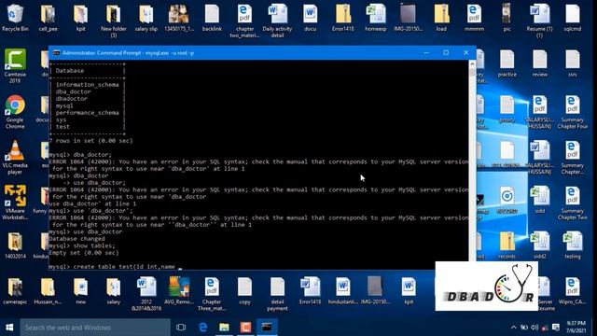
Task: Show hidden system tray icons
Action: click(x=514, y=328)
